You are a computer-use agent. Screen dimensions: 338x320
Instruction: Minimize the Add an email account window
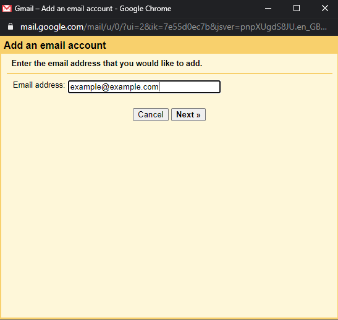(x=268, y=9)
